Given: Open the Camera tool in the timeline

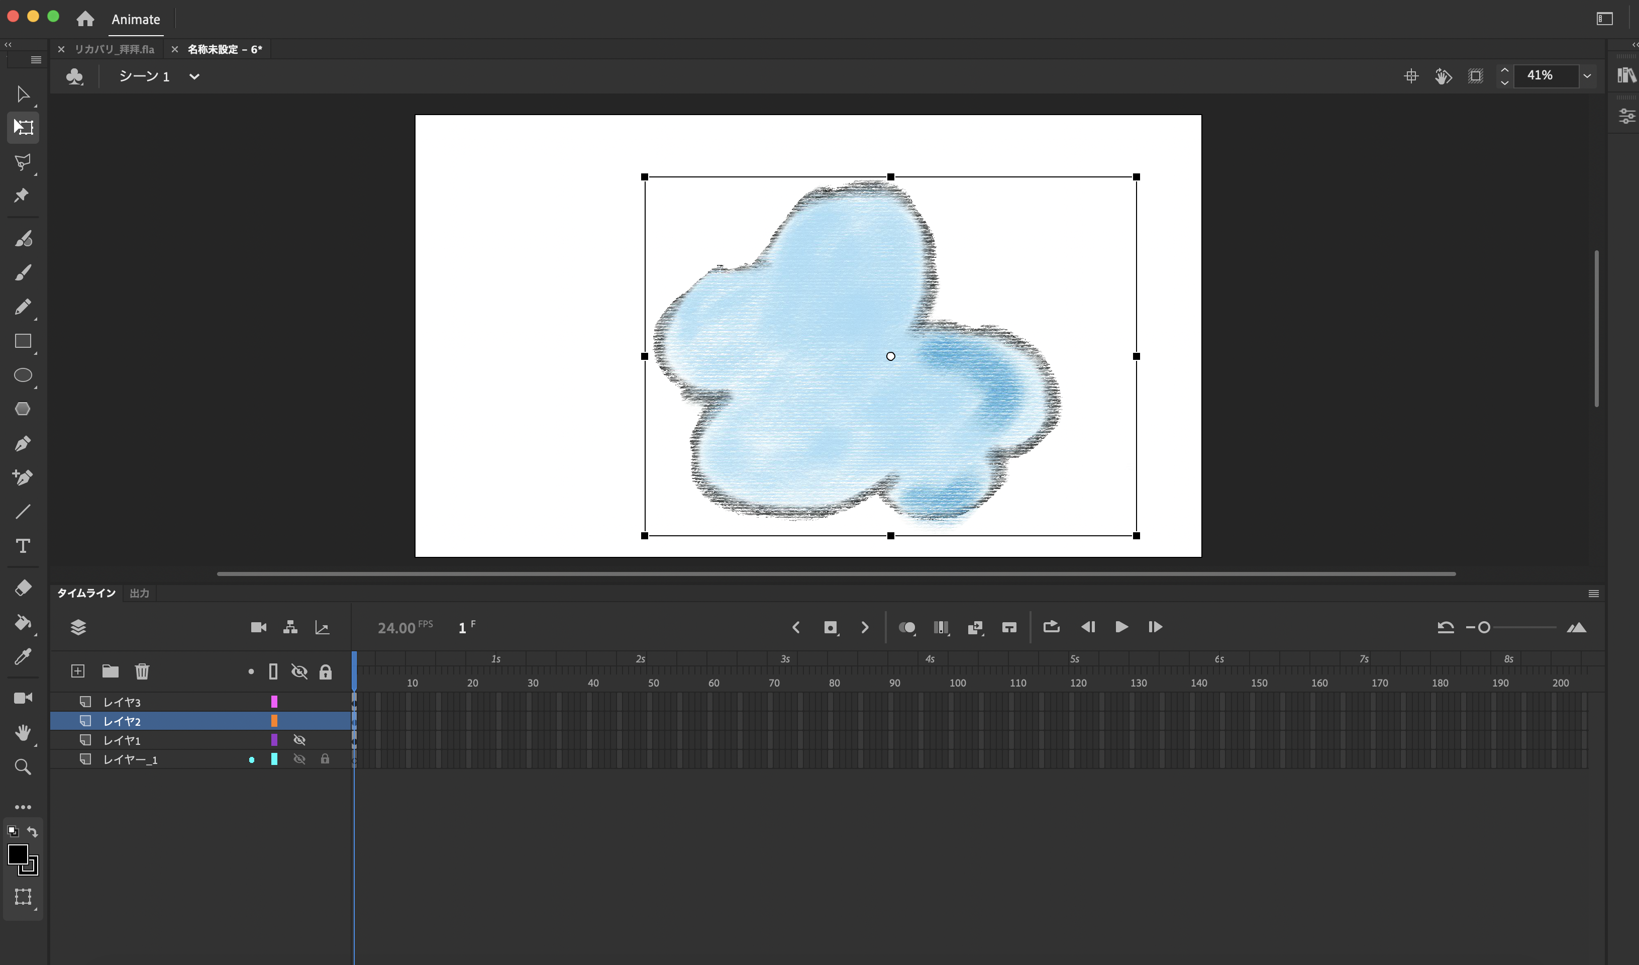Looking at the screenshot, I should tap(258, 627).
